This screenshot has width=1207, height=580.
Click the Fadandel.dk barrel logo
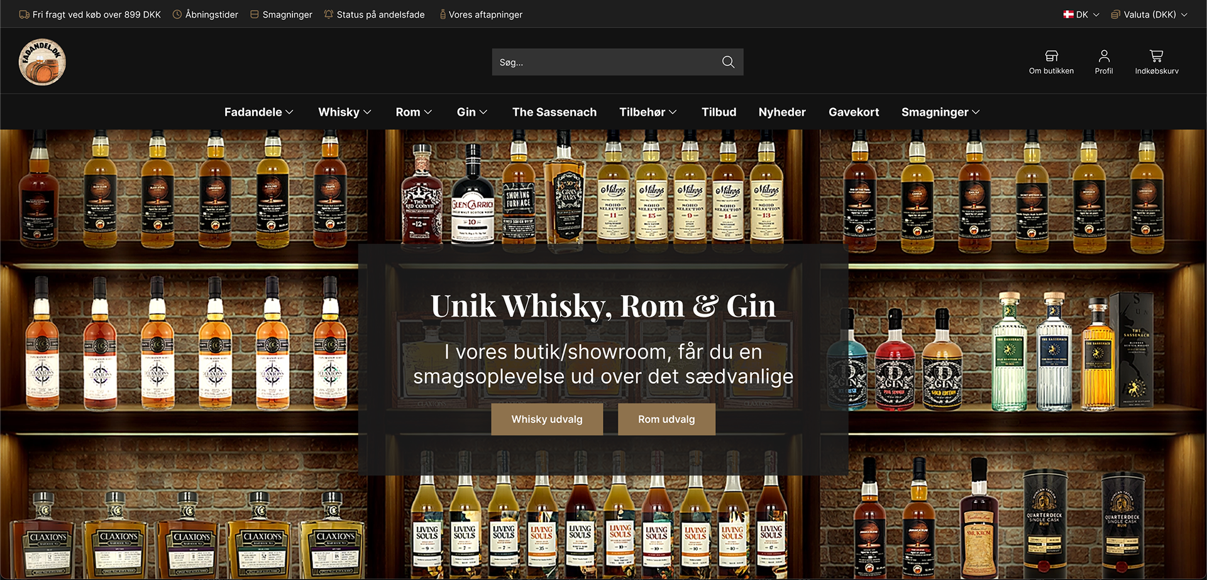[x=42, y=62]
